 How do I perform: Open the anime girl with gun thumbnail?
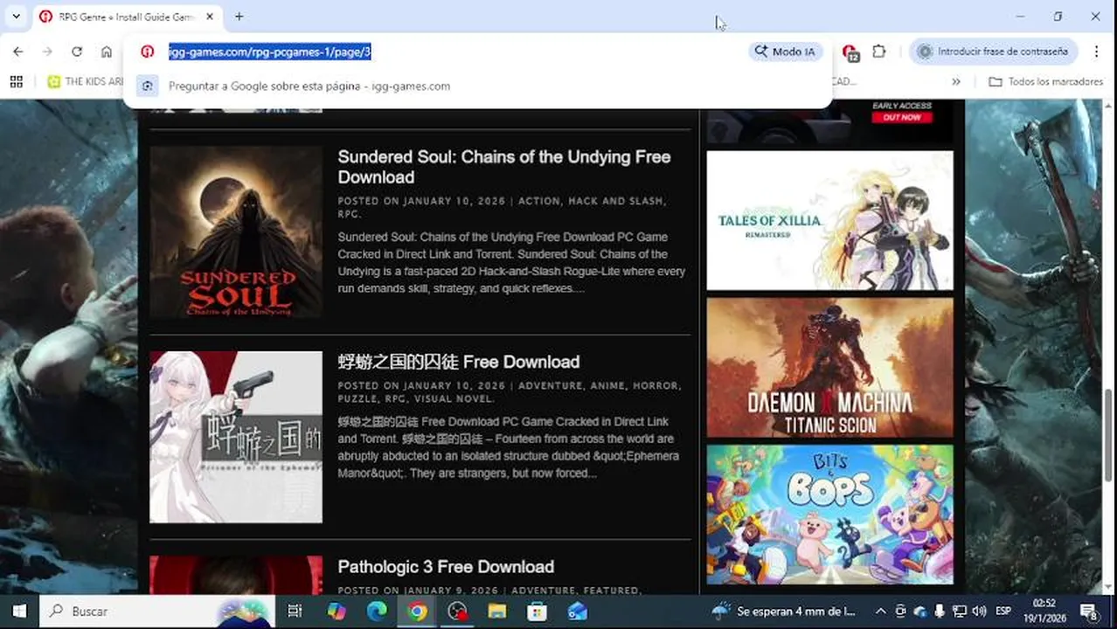click(x=236, y=437)
